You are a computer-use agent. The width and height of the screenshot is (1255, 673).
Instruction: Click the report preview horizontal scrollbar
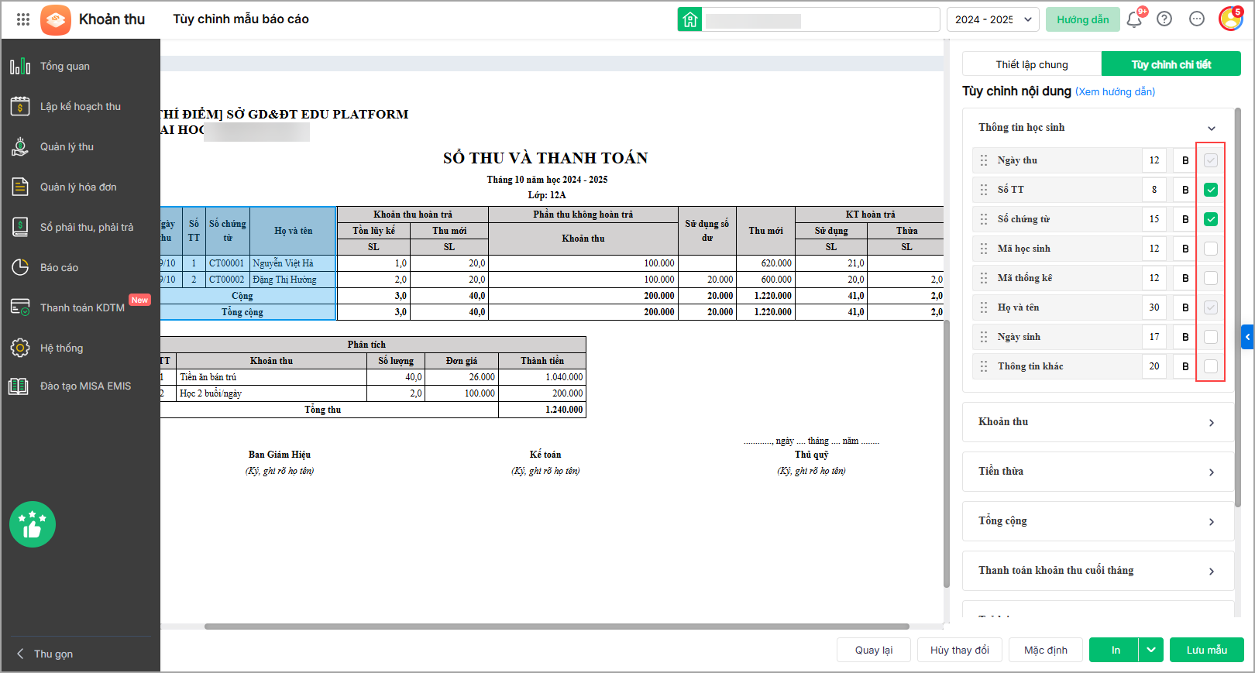(x=556, y=627)
